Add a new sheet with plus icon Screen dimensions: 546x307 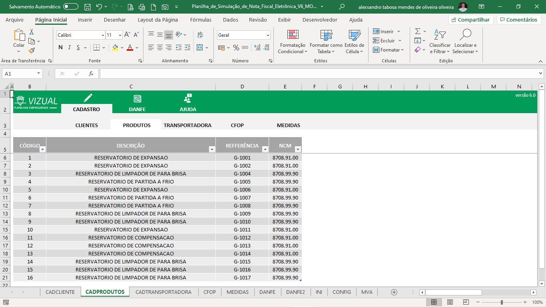(394, 292)
